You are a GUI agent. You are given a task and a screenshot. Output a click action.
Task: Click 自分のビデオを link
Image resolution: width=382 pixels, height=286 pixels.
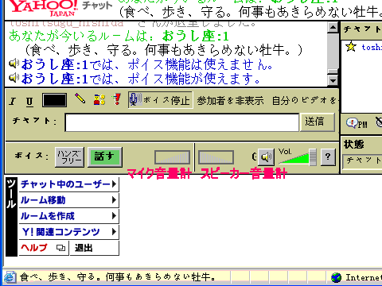coord(305,101)
